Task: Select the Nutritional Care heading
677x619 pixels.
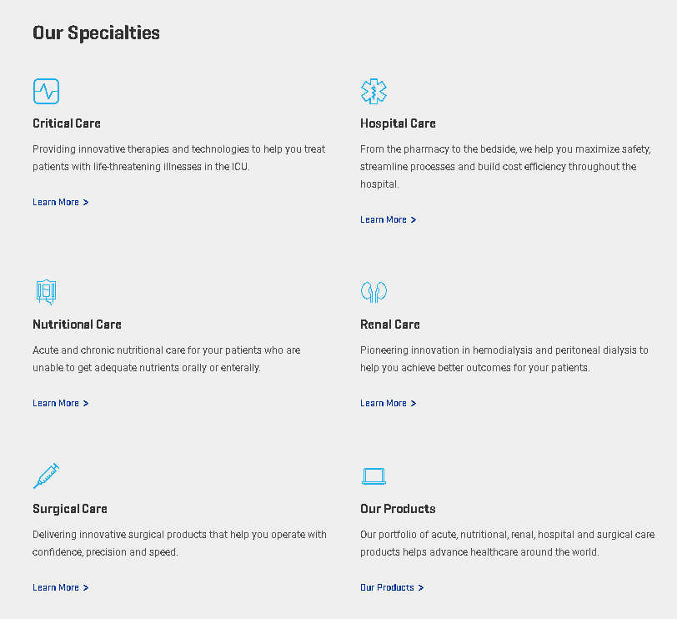Action: click(77, 325)
